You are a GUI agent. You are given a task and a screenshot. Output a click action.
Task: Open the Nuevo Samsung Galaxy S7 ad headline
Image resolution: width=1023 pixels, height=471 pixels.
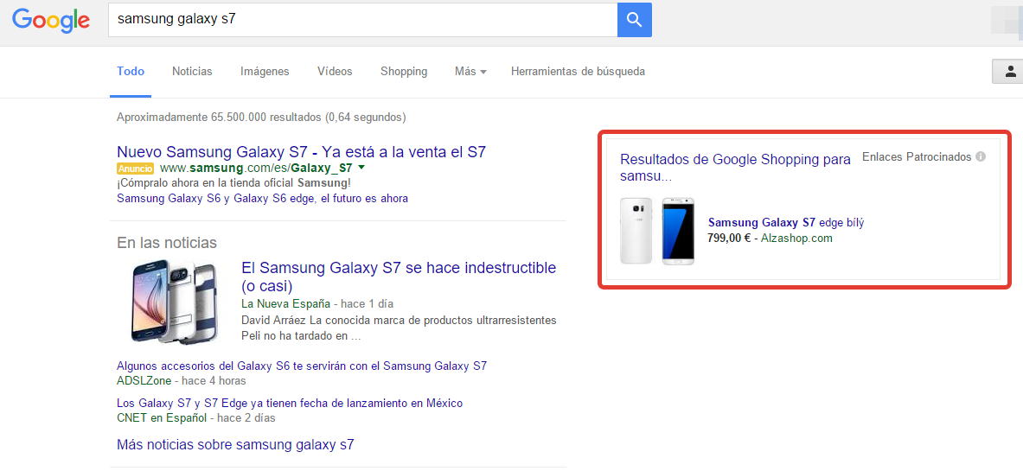302,152
